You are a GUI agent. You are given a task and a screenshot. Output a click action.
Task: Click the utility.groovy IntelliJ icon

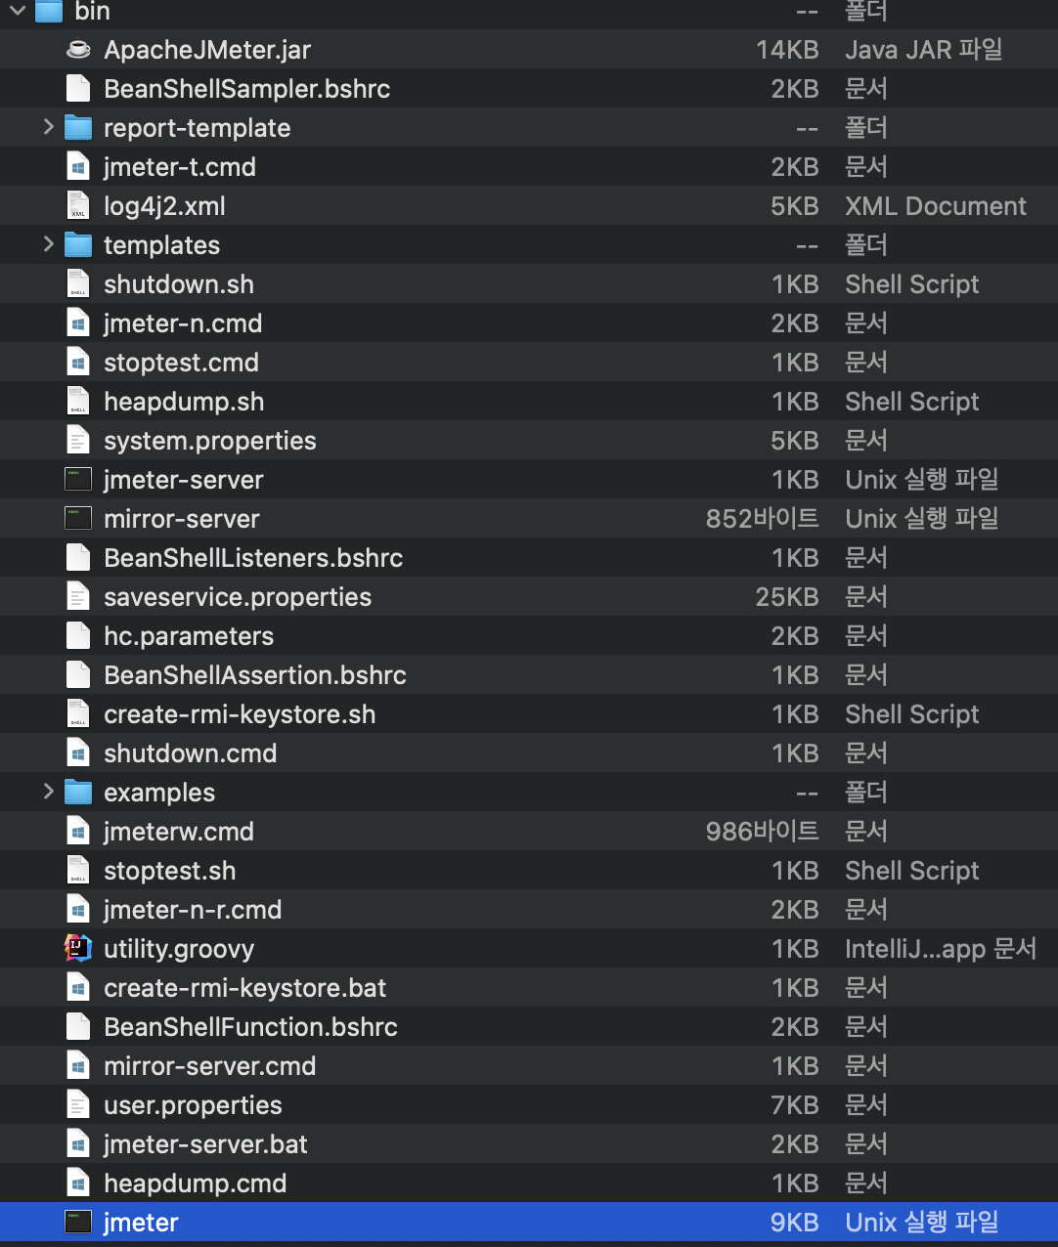[x=78, y=948]
